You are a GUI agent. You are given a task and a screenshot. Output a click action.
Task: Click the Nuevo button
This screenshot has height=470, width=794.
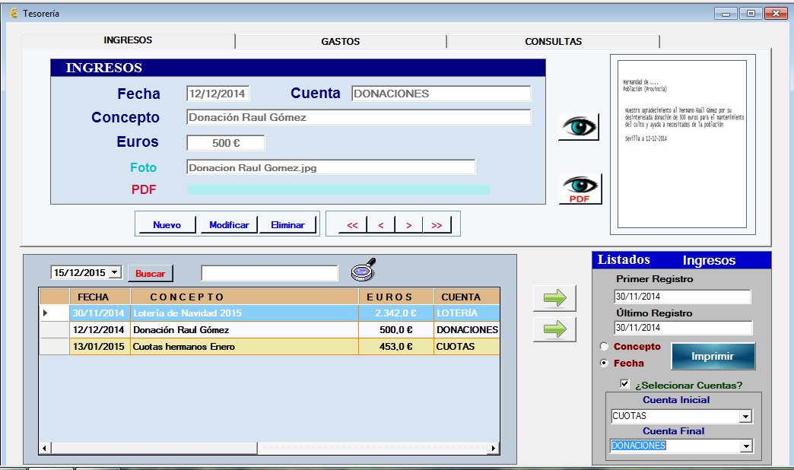click(167, 225)
